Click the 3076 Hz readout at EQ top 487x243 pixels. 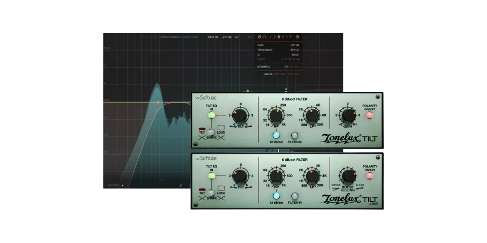(x=213, y=37)
